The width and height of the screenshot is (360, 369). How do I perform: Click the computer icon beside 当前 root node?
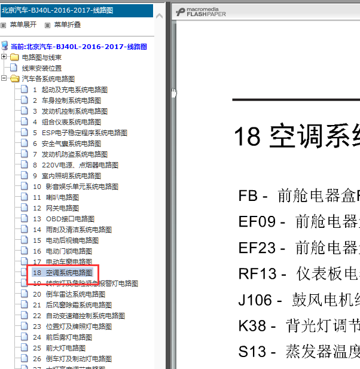(x=5, y=46)
